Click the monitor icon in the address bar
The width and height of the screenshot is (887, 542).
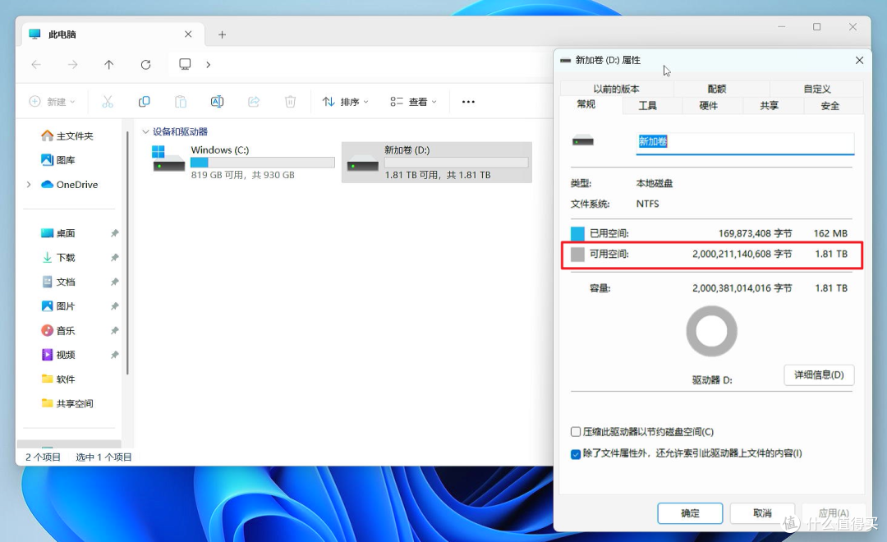pyautogui.click(x=185, y=64)
